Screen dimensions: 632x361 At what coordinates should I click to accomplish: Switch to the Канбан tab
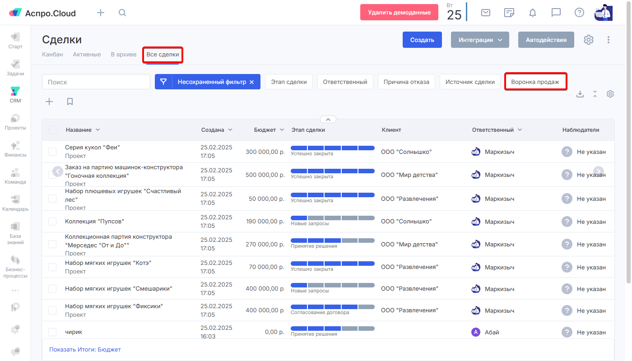coord(52,54)
